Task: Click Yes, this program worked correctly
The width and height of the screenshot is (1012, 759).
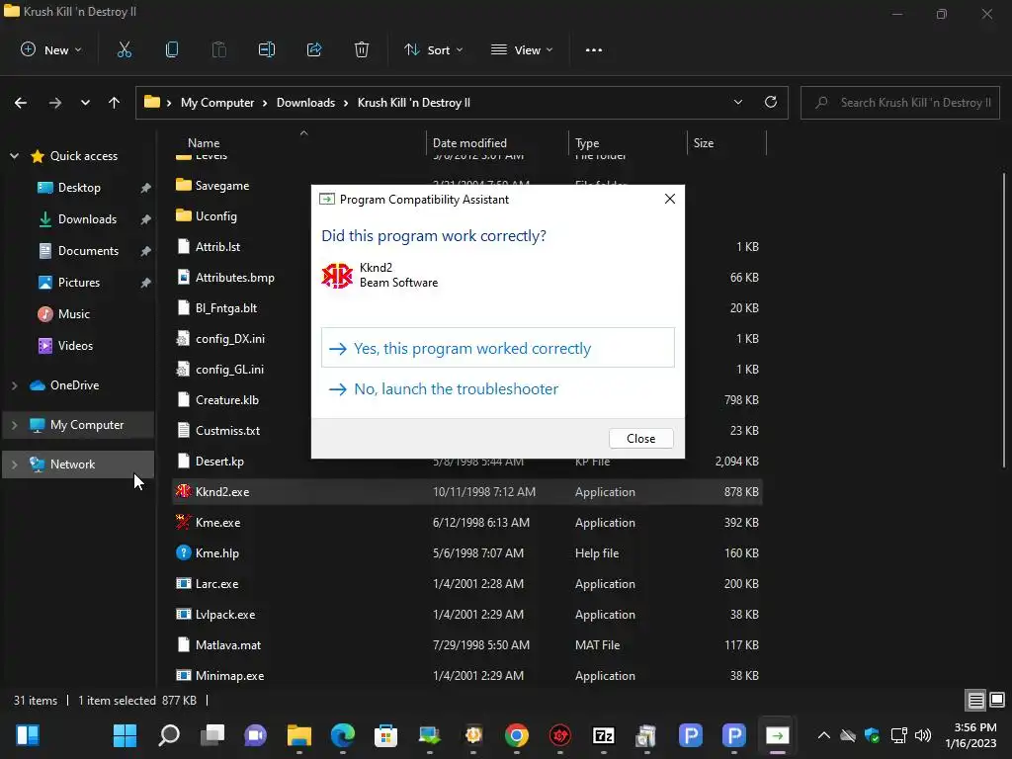Action: pos(498,348)
